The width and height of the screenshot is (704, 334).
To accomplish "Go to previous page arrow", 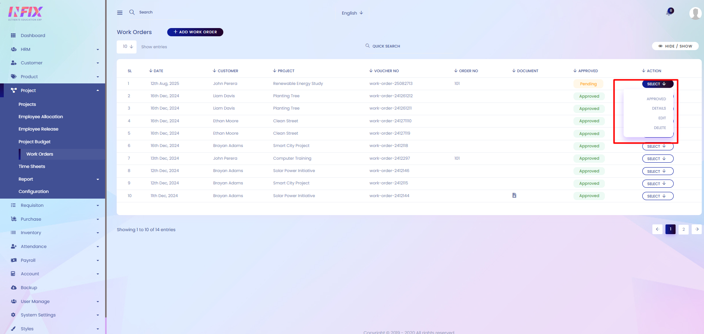I will pyautogui.click(x=657, y=229).
